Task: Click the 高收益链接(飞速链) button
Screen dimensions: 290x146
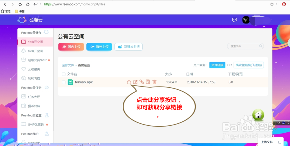Action: [249, 65]
